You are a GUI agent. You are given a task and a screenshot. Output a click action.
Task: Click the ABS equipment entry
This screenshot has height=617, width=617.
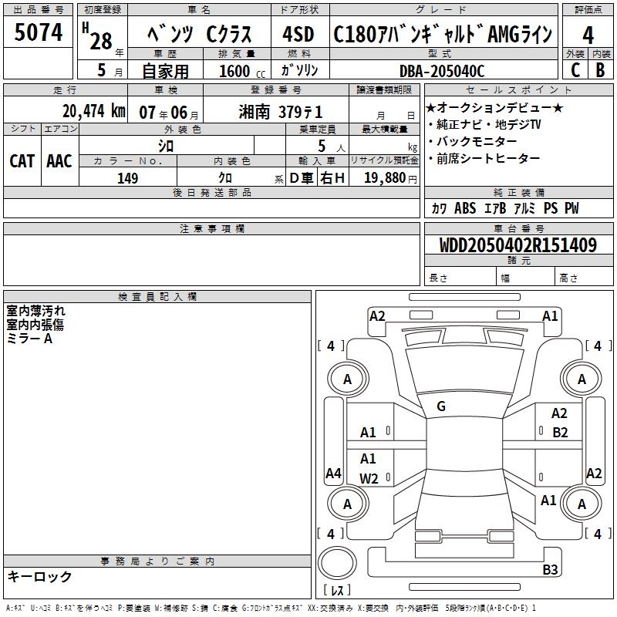click(465, 208)
